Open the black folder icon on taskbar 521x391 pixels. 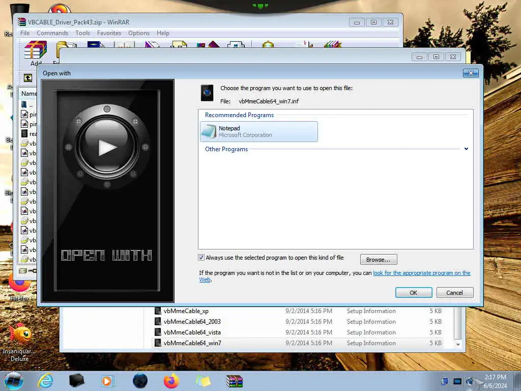[x=76, y=381]
